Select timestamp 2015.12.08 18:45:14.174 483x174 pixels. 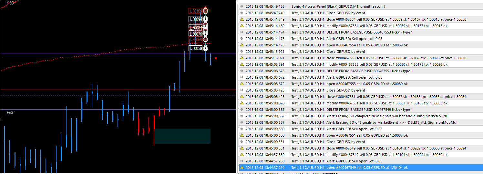click(x=265, y=32)
